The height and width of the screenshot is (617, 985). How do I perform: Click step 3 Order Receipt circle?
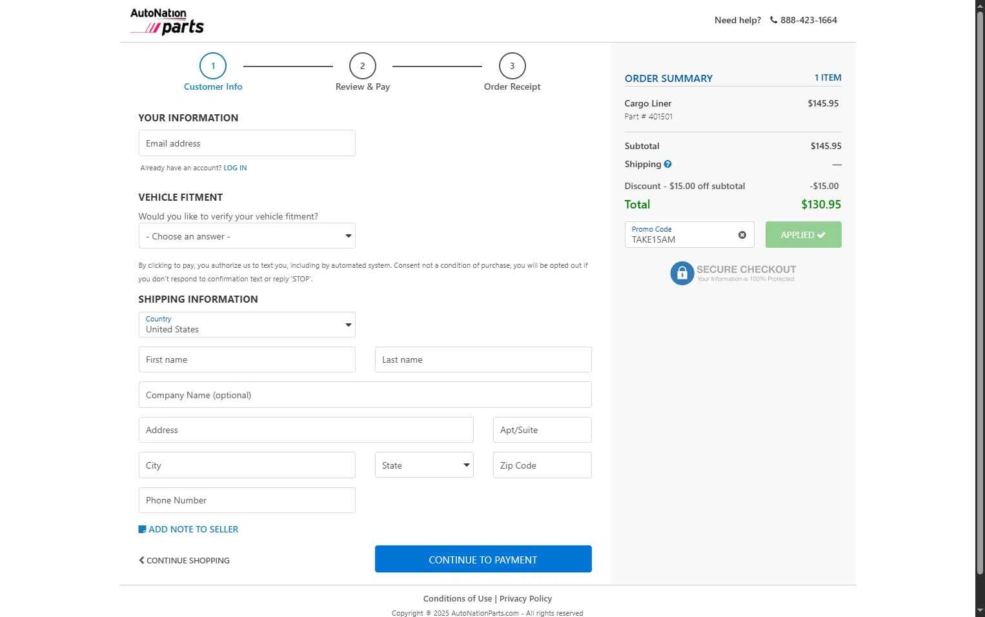click(x=512, y=66)
